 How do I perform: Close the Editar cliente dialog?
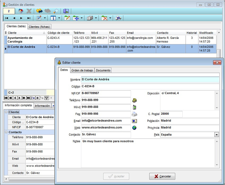pos(217,62)
